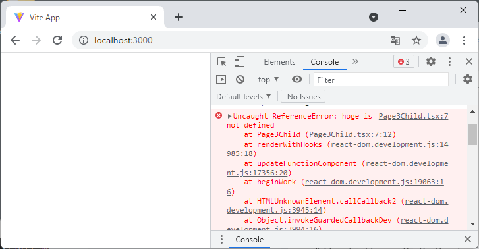Show the console sidebar
This screenshot has height=249, width=479.
pyautogui.click(x=221, y=80)
